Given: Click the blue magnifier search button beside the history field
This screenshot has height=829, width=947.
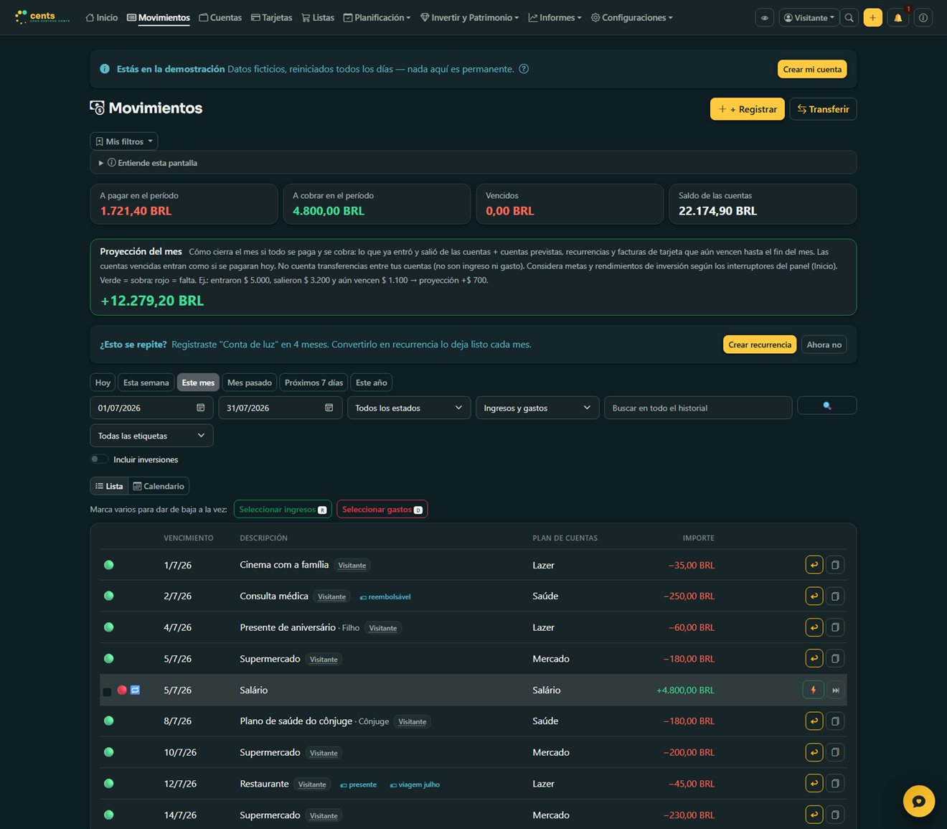Looking at the screenshot, I should coord(827,406).
